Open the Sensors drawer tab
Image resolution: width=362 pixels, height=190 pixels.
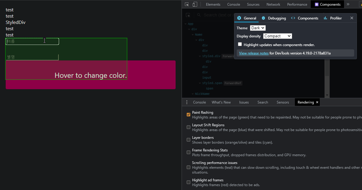pyautogui.click(x=283, y=102)
